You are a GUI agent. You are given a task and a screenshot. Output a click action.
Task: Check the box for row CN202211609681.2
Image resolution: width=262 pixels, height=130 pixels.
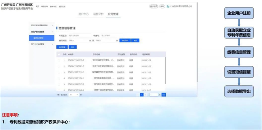coord(59,66)
